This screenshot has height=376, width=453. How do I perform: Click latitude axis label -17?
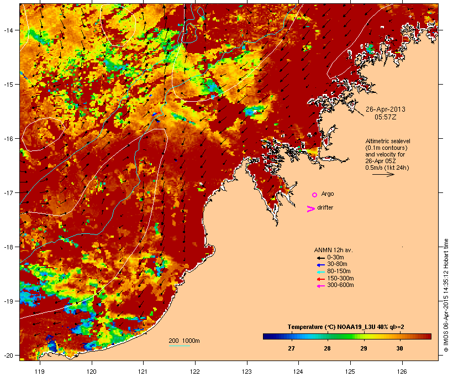8,192
